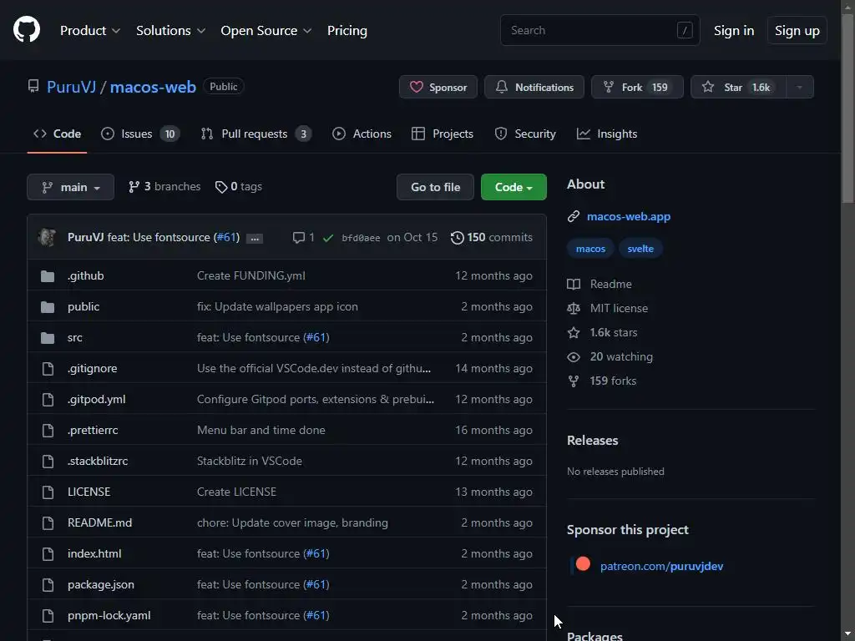Fork the repository
855x641 pixels.
pos(637,87)
